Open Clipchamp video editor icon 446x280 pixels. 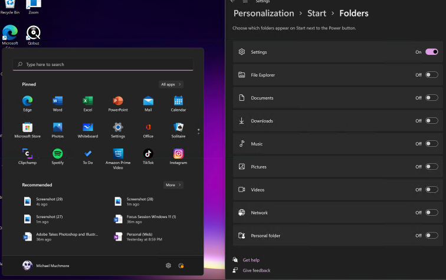click(27, 154)
